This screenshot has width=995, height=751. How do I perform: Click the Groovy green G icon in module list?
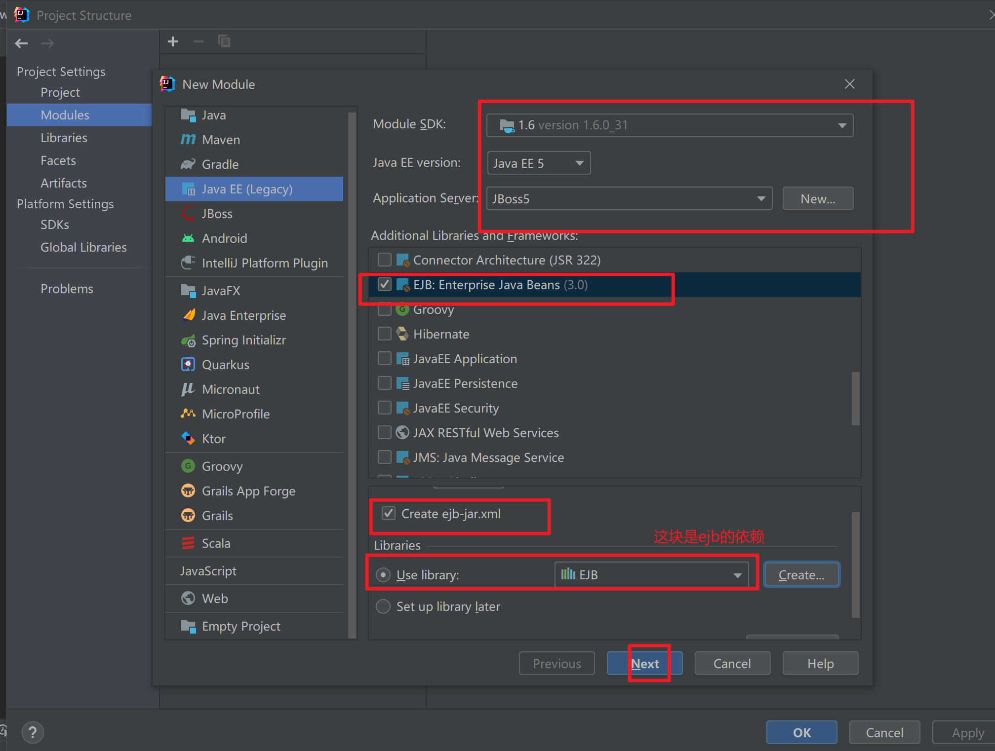pyautogui.click(x=188, y=466)
